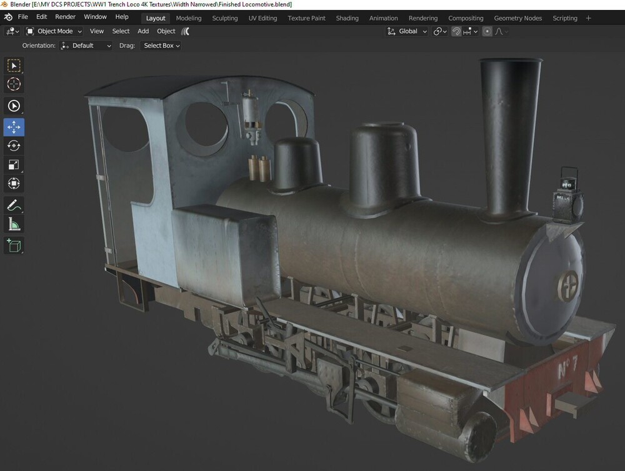This screenshot has width=625, height=471.
Task: Select the Move tool
Action: [x=14, y=127]
